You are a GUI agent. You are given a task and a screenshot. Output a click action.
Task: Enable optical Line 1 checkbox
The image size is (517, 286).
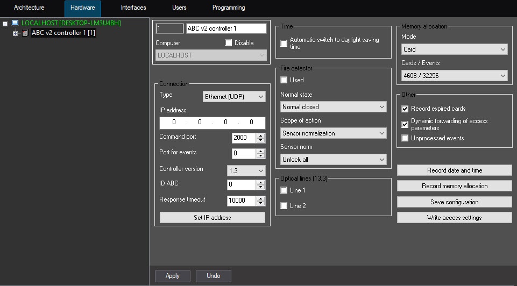click(284, 190)
